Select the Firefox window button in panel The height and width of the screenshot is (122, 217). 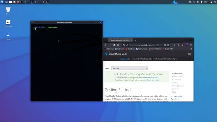point(44,2)
